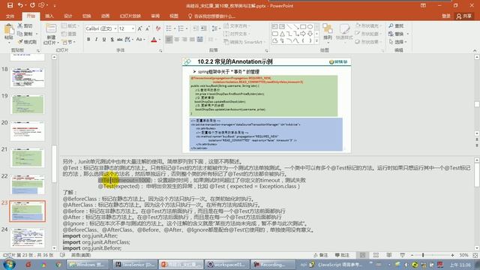The width and height of the screenshot is (480, 270).
Task: Insert a new slide (新建幻灯片)
Action: 51,34
